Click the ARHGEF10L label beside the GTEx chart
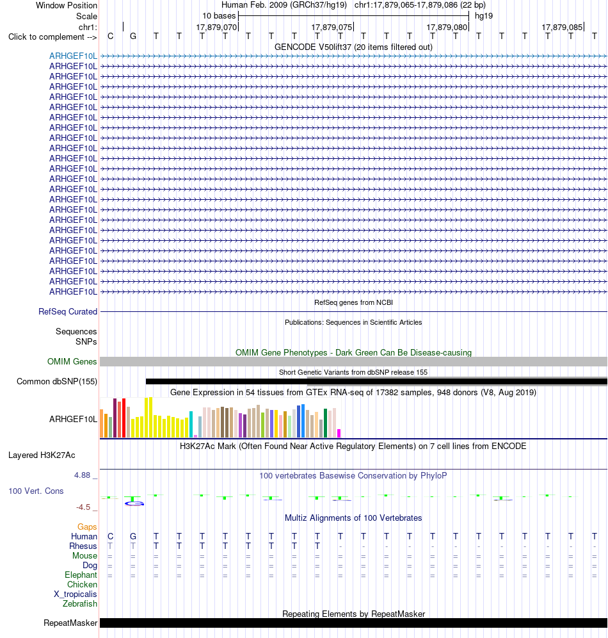Image resolution: width=608 pixels, height=638 pixels. click(73, 419)
